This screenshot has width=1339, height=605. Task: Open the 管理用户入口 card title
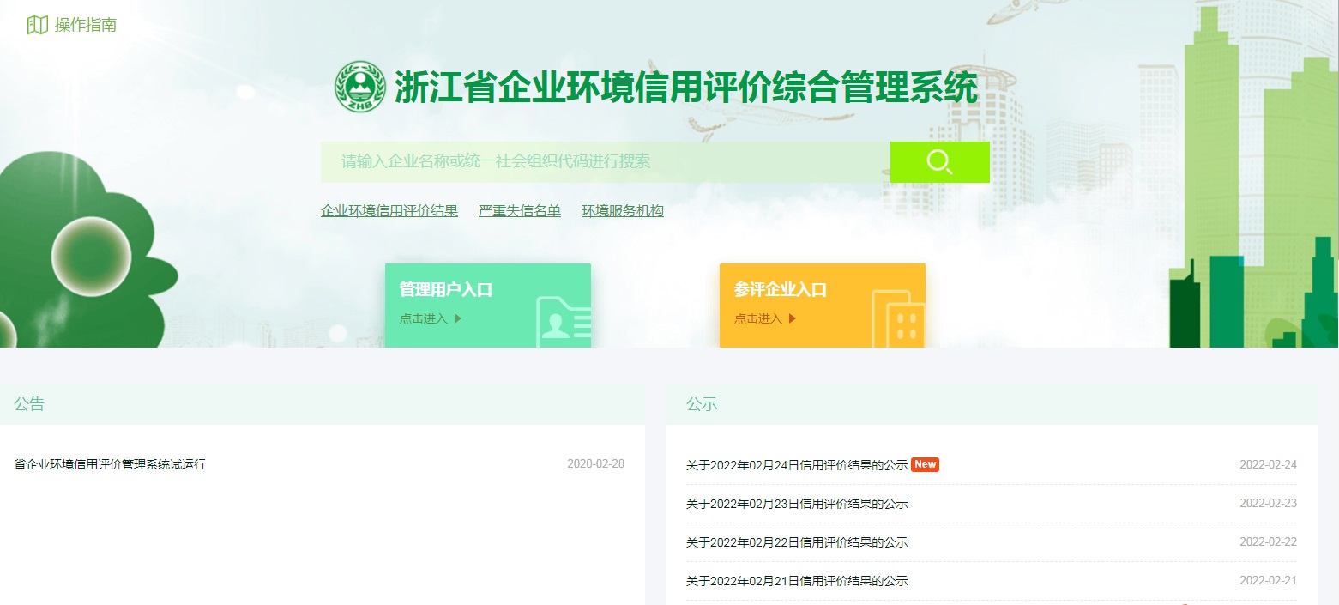(x=446, y=290)
